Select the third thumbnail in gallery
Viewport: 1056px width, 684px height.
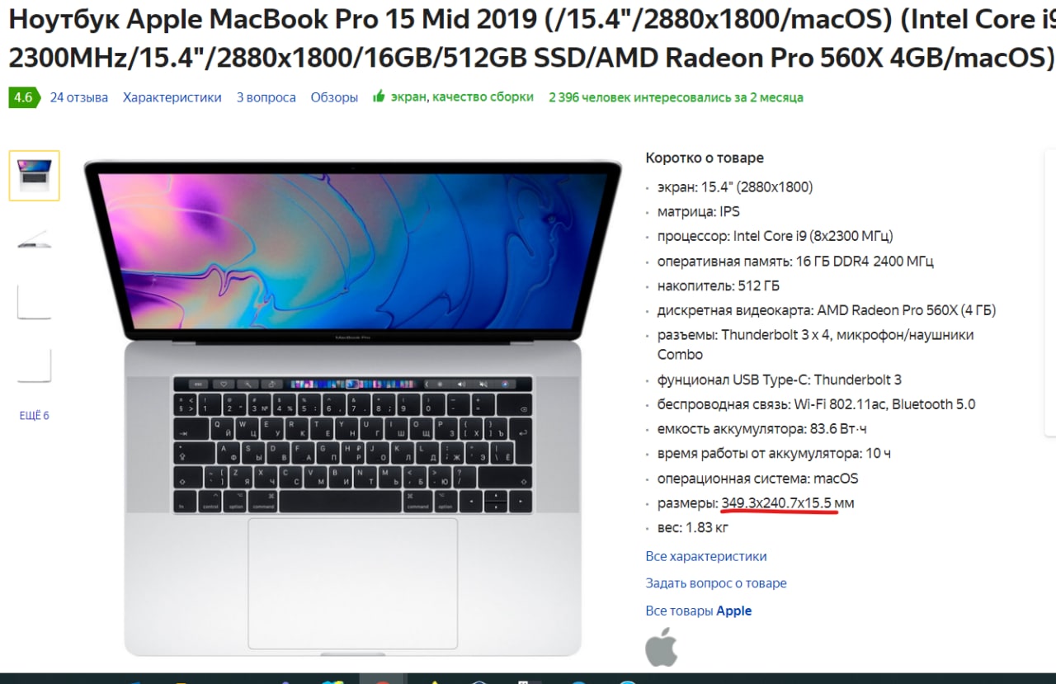pos(35,302)
